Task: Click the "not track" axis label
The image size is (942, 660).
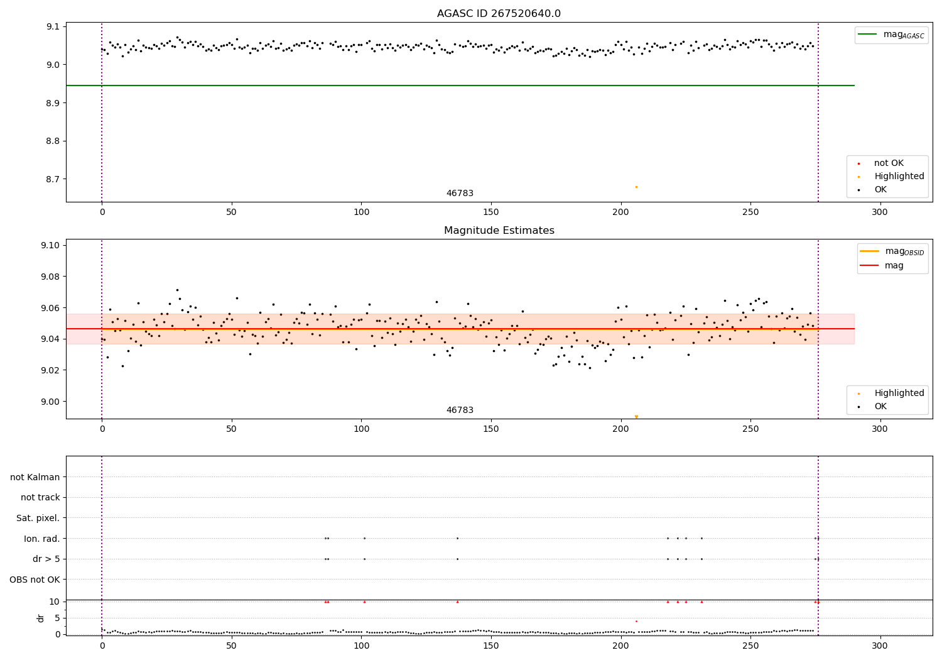Action: click(x=40, y=497)
